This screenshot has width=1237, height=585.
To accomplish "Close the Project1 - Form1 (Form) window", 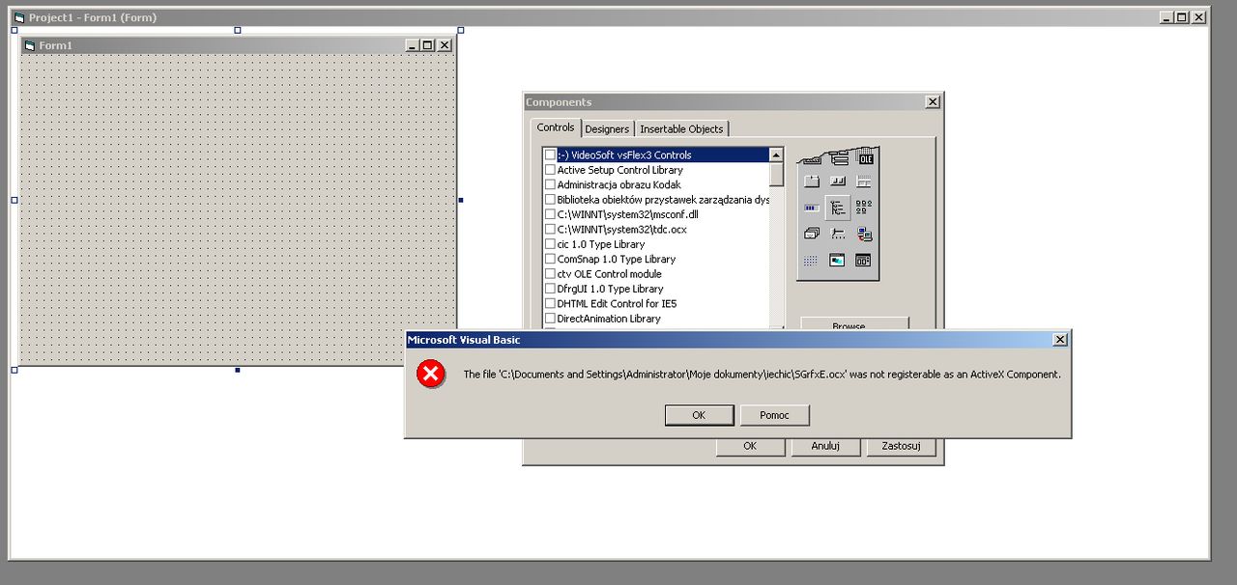I will (1198, 17).
